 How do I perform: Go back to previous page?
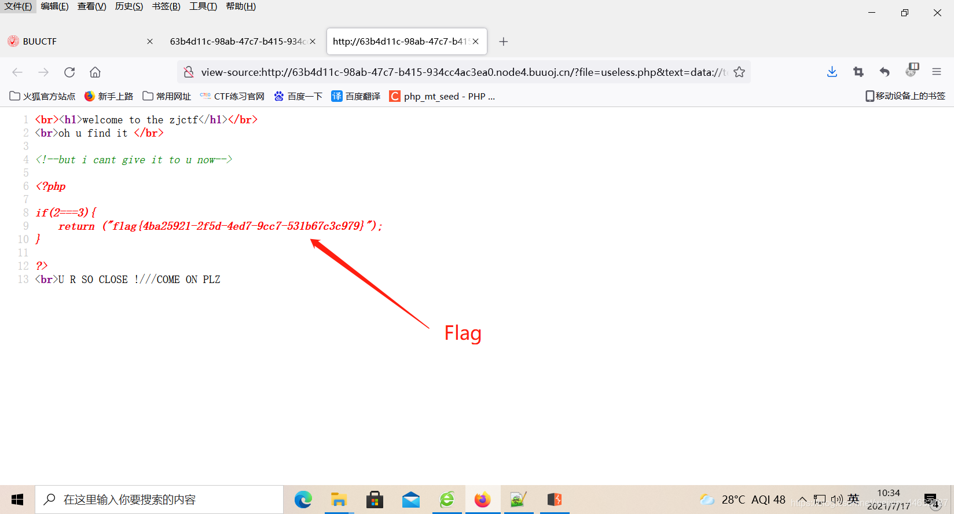pos(17,72)
